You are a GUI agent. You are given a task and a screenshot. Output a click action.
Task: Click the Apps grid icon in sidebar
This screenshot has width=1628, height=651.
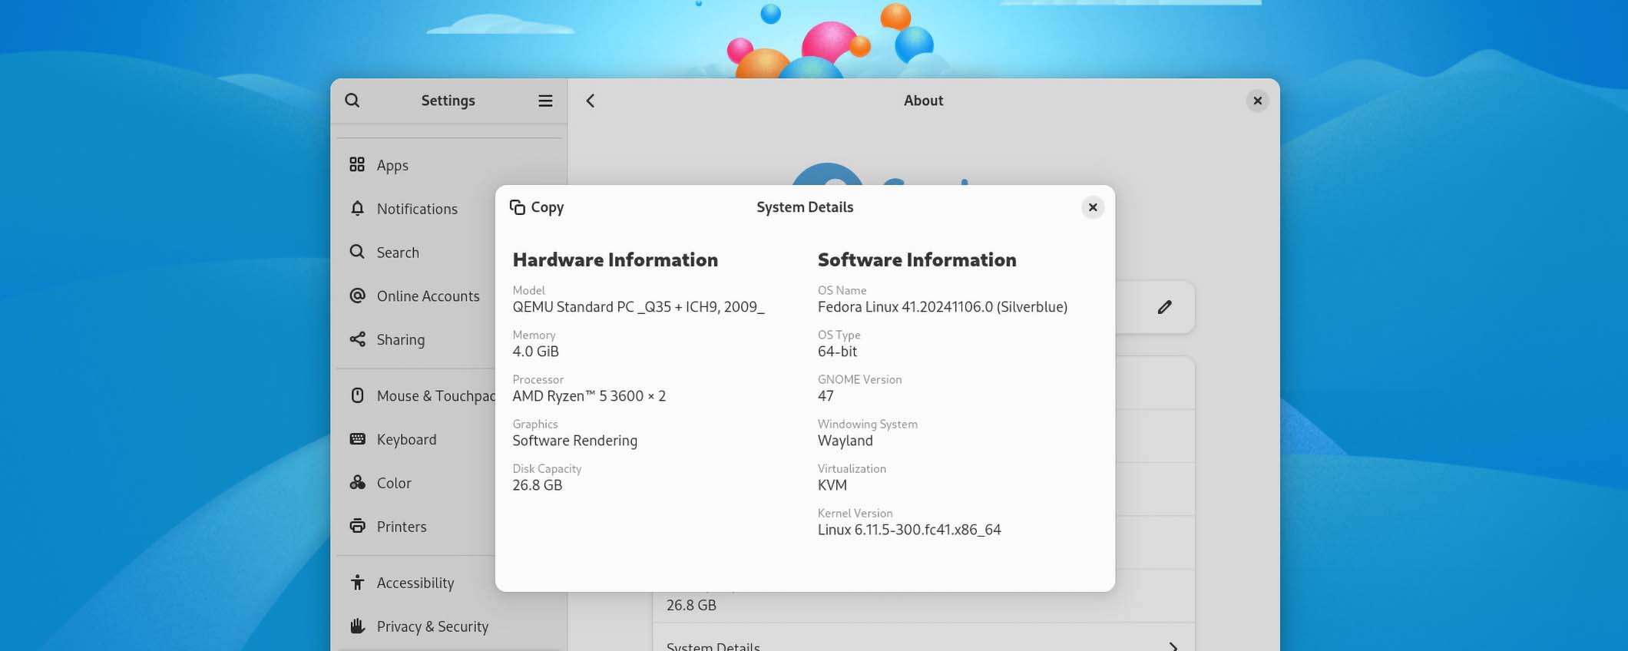[x=357, y=165]
